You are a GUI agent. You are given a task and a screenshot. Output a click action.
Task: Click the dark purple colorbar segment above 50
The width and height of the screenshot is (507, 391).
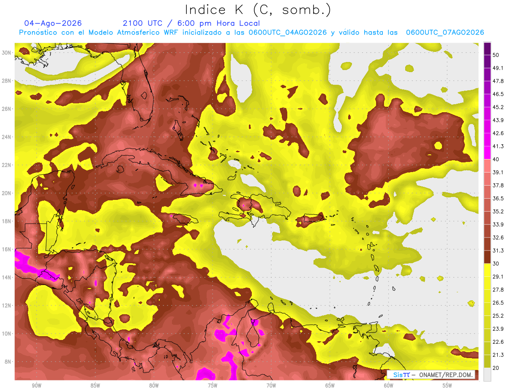pos(487,49)
